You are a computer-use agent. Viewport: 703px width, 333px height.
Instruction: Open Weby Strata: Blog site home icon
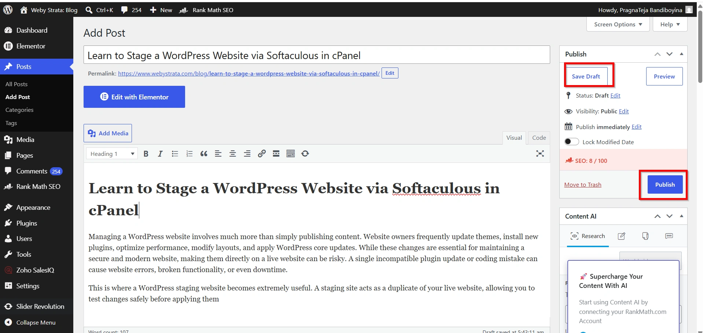click(x=24, y=10)
